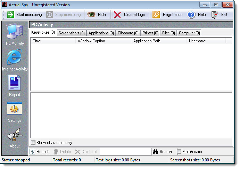Click the eye icon to hide the program

pyautogui.click(x=91, y=15)
